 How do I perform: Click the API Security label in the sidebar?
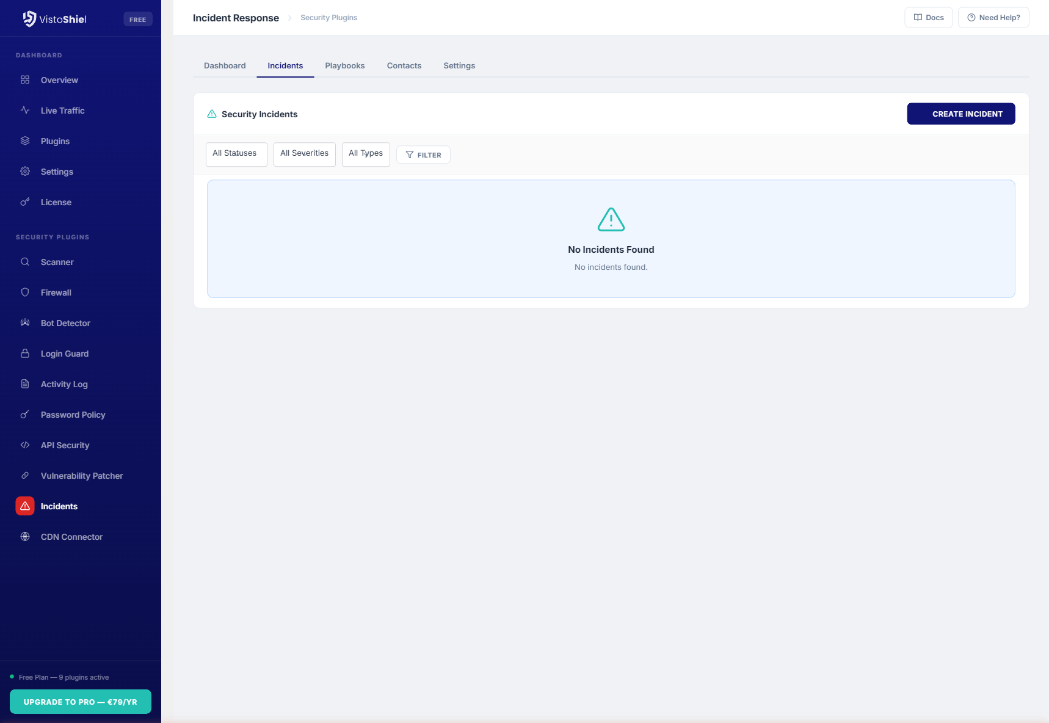coord(65,445)
